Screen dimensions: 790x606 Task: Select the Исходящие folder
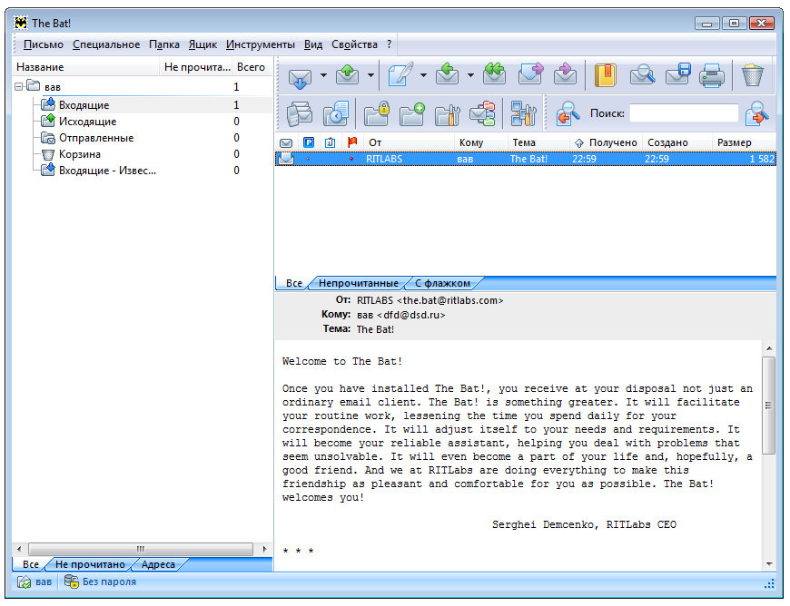tap(88, 122)
